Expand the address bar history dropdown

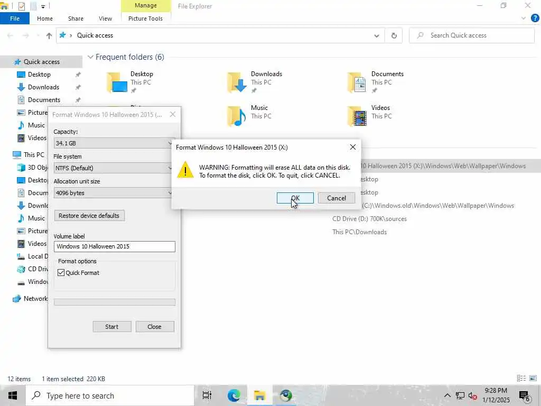pos(377,35)
